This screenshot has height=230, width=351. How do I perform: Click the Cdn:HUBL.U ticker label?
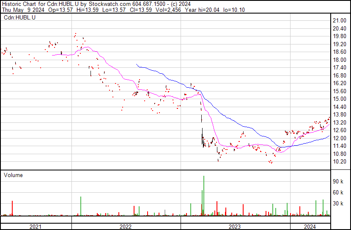pyautogui.click(x=19, y=17)
